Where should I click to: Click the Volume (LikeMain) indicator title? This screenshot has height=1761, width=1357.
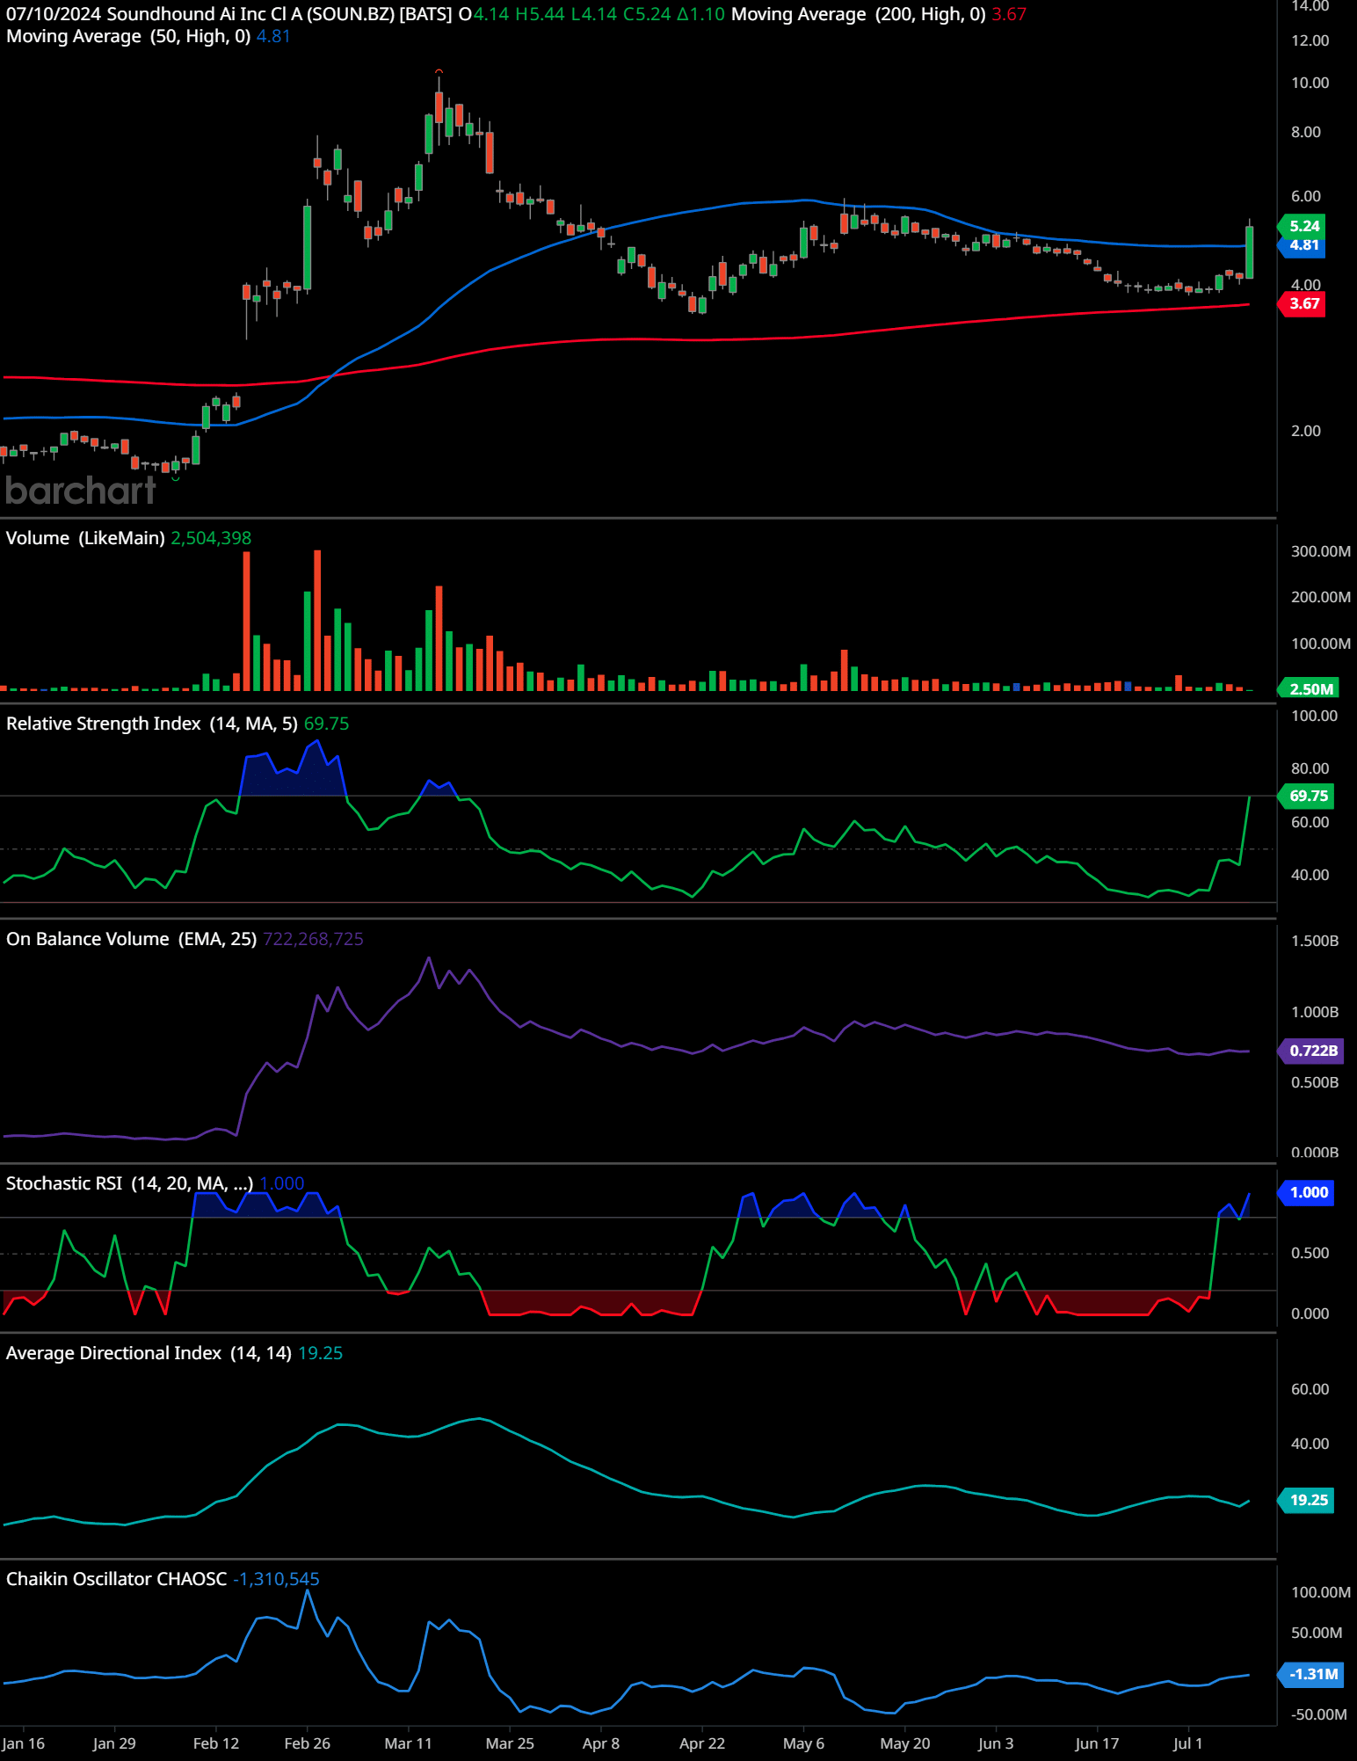coord(85,538)
